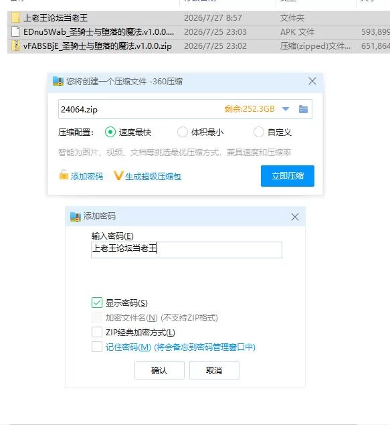Click the date 2026/7/25 23:02

[215, 46]
